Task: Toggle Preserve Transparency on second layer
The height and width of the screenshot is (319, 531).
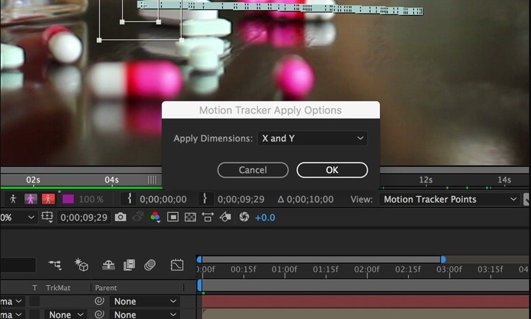Action: [35, 314]
